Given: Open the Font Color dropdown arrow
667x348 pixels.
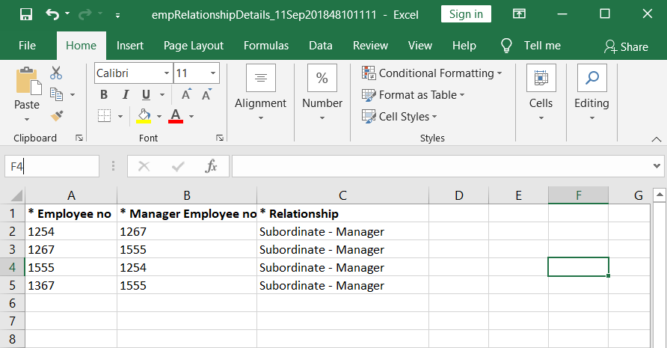Looking at the screenshot, I should (x=191, y=116).
